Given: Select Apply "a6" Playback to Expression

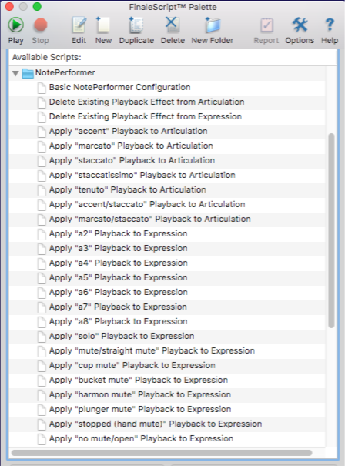Looking at the screenshot, I should coord(119,292).
